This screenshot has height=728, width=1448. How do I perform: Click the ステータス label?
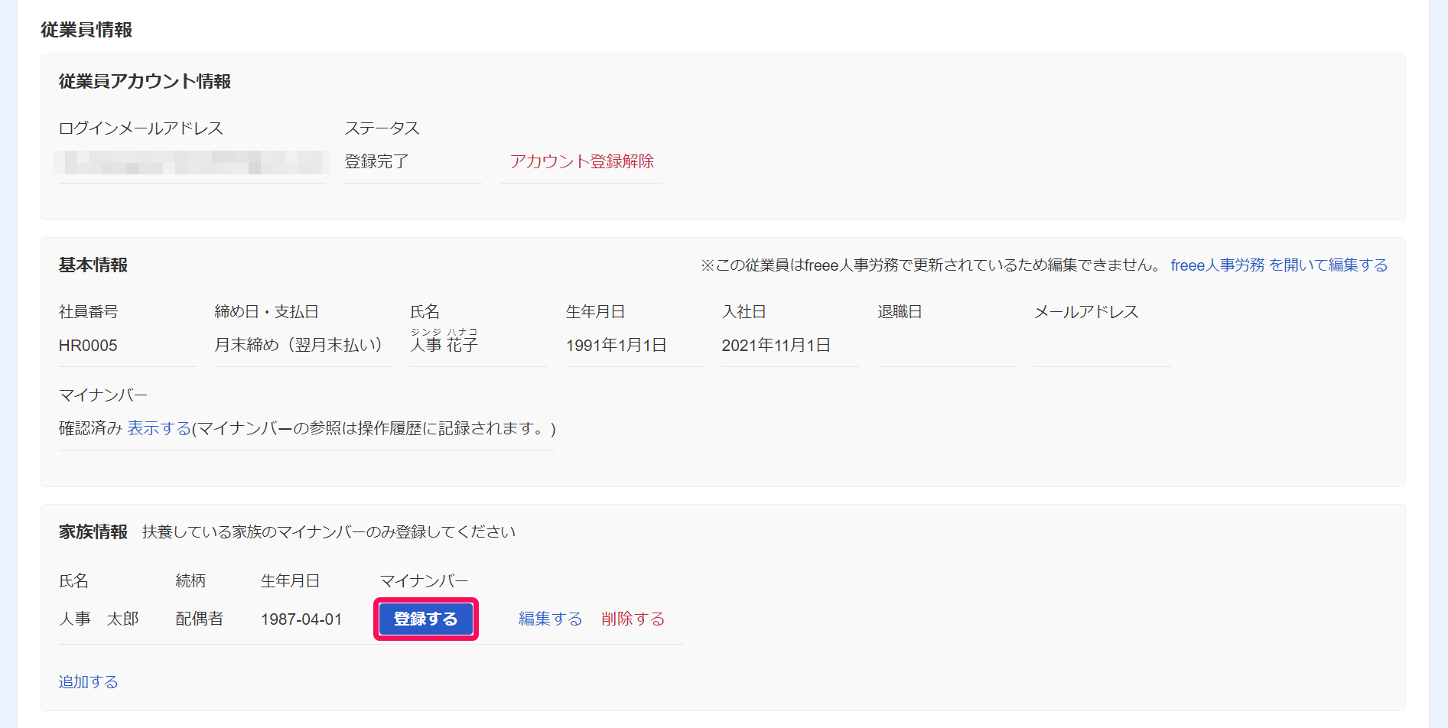(382, 128)
